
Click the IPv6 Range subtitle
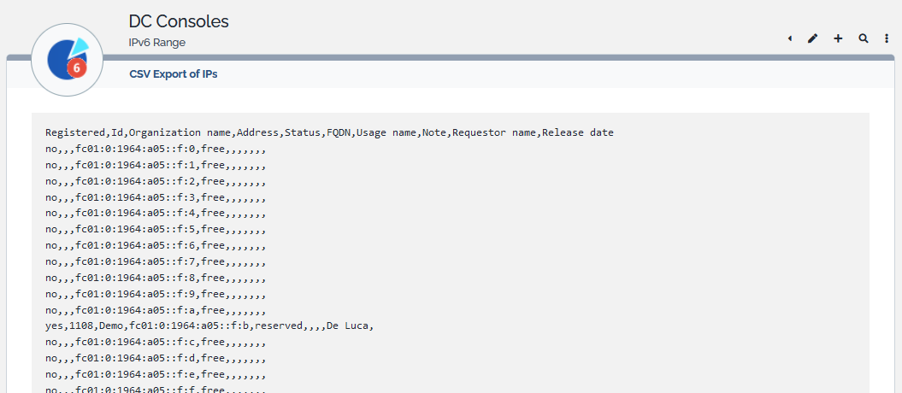click(156, 42)
